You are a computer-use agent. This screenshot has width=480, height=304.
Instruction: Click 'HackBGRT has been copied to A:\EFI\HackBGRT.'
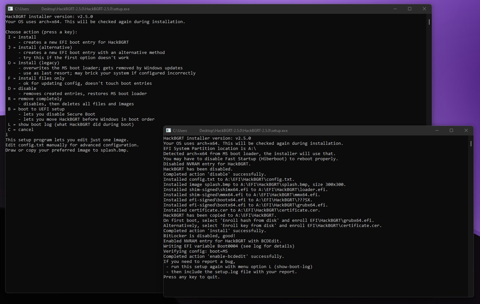[220, 215]
